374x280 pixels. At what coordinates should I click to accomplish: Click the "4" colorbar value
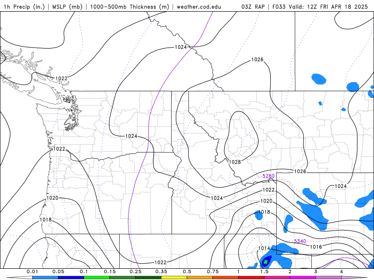coord(342,272)
